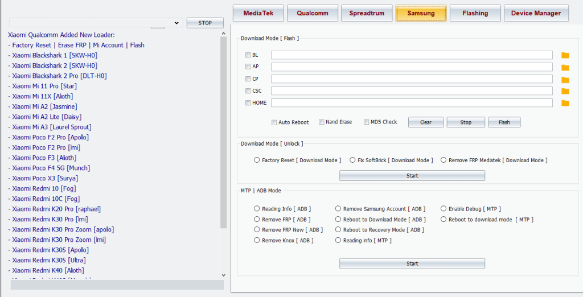583x297 pixels.
Task: Click the CSC row folder icon
Action: (x=565, y=91)
